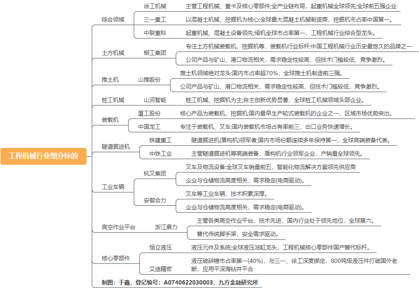Click the 铁建重工 company node
Viewport: 419px width, 288px height.
[161, 140]
